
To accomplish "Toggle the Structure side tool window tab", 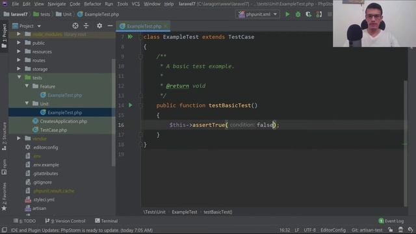I will click(5, 136).
